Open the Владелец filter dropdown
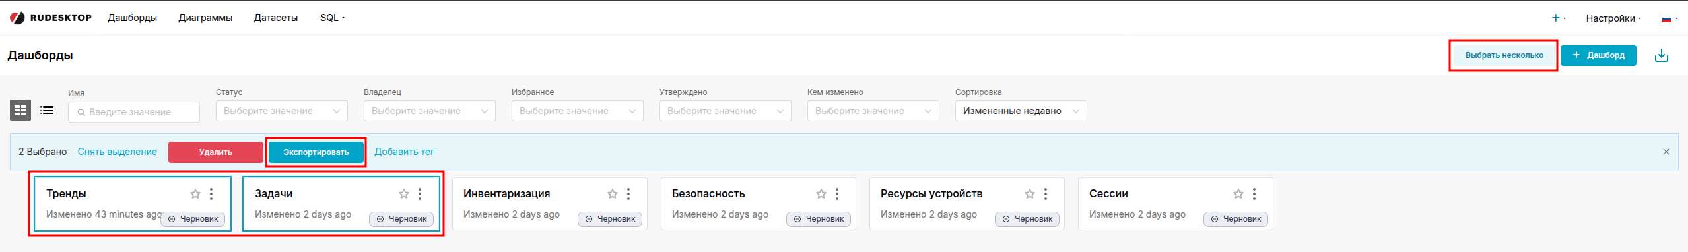The width and height of the screenshot is (1688, 252). tap(430, 111)
